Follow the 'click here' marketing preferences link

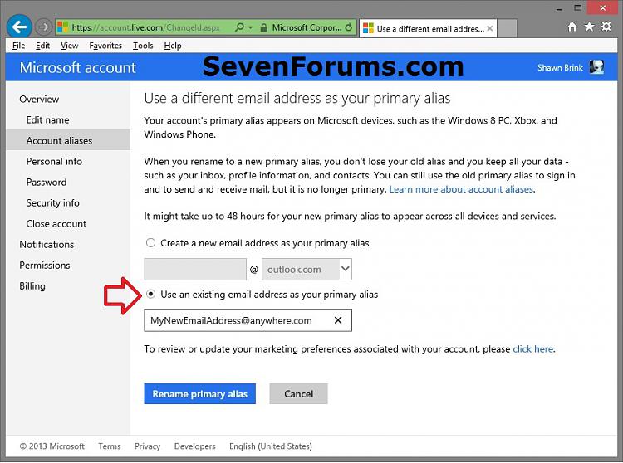[532, 349]
